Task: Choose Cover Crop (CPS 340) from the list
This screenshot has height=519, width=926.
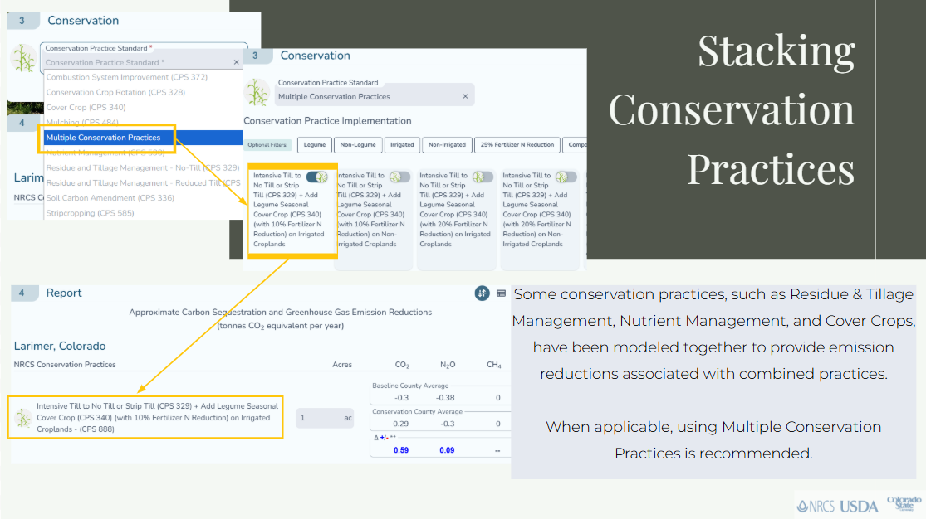Action: click(x=86, y=107)
